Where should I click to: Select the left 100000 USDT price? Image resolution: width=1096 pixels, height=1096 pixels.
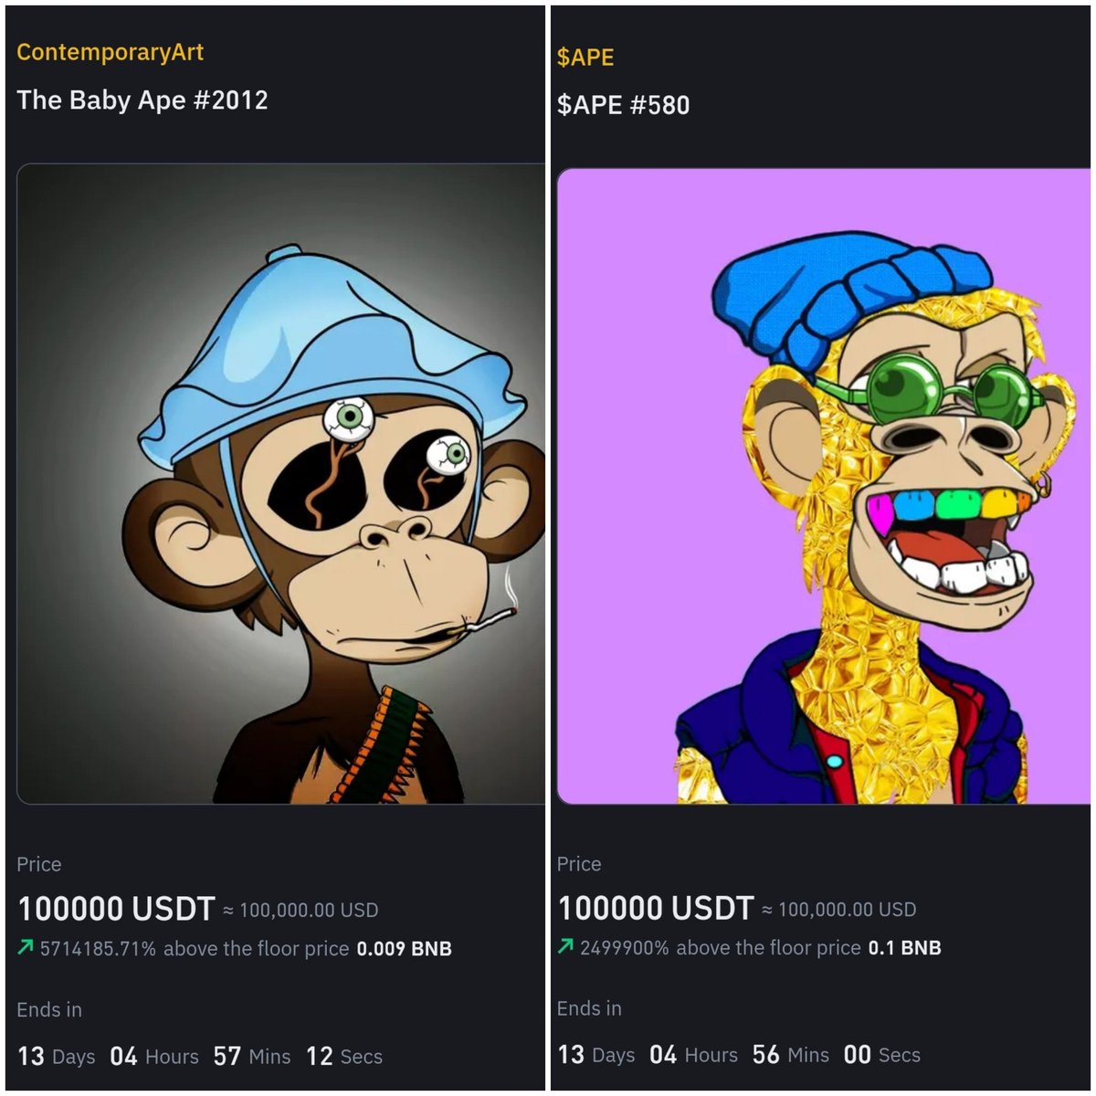tap(116, 909)
